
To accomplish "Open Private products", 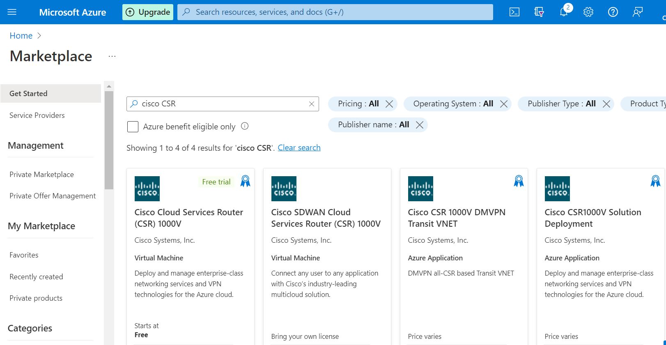I will pyautogui.click(x=36, y=298).
